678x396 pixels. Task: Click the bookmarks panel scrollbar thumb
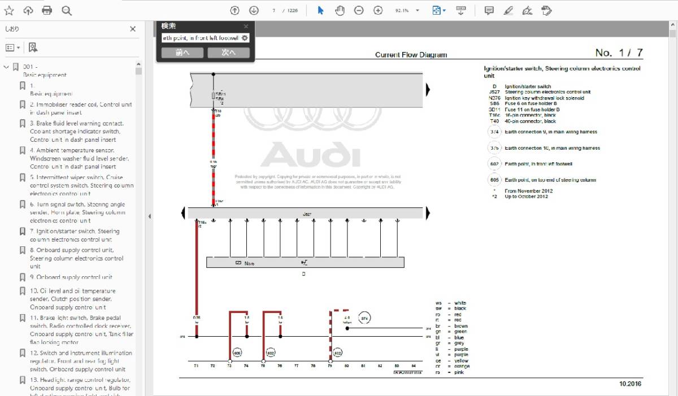[139, 71]
